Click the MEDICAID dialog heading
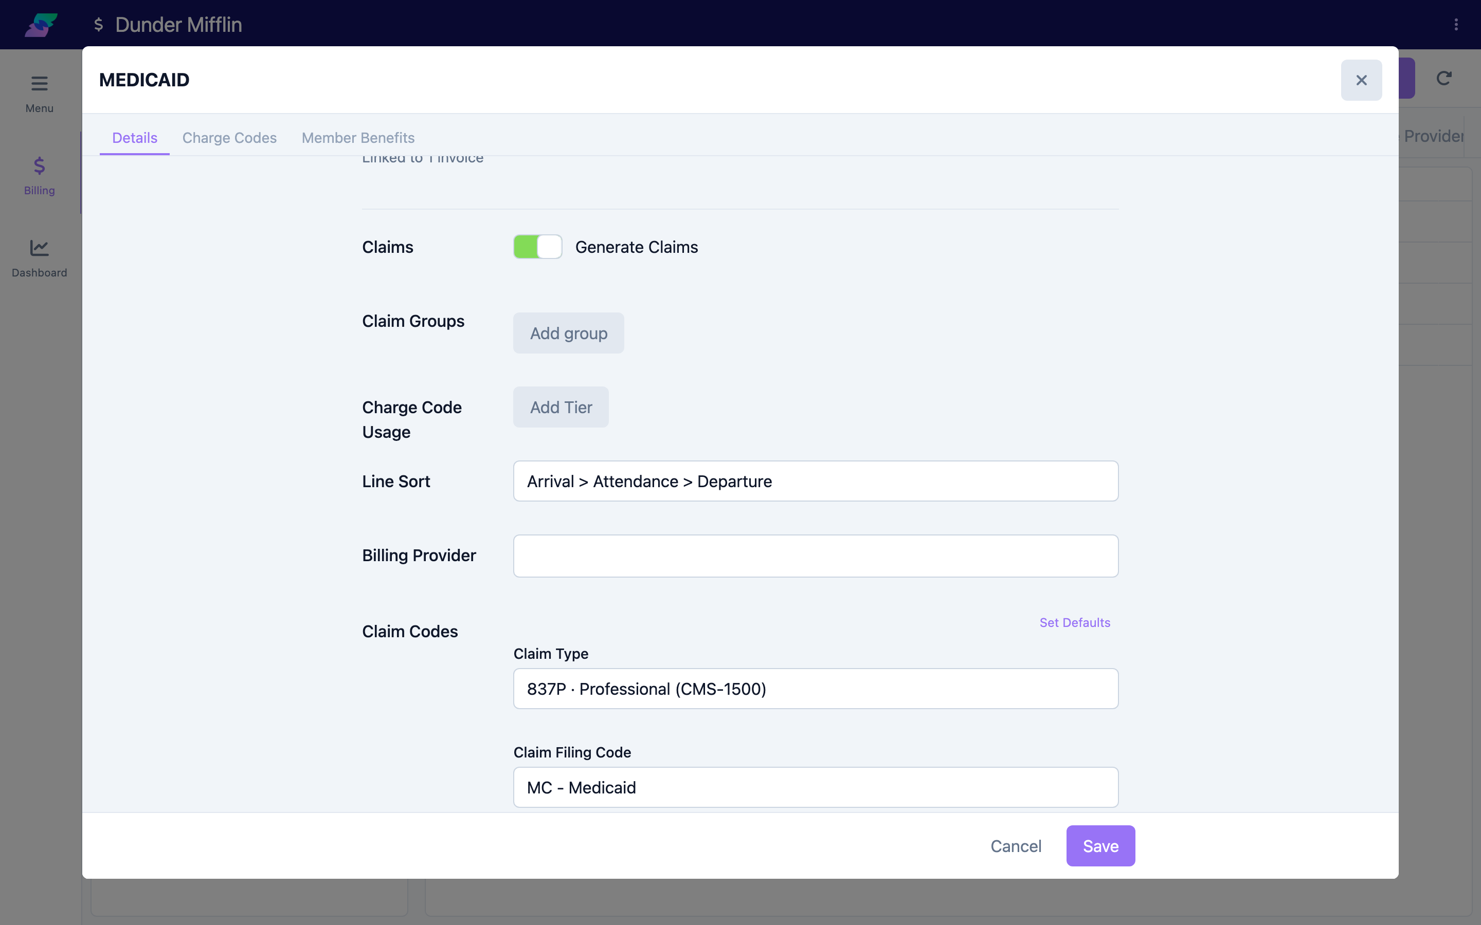This screenshot has height=925, width=1481. [145, 80]
